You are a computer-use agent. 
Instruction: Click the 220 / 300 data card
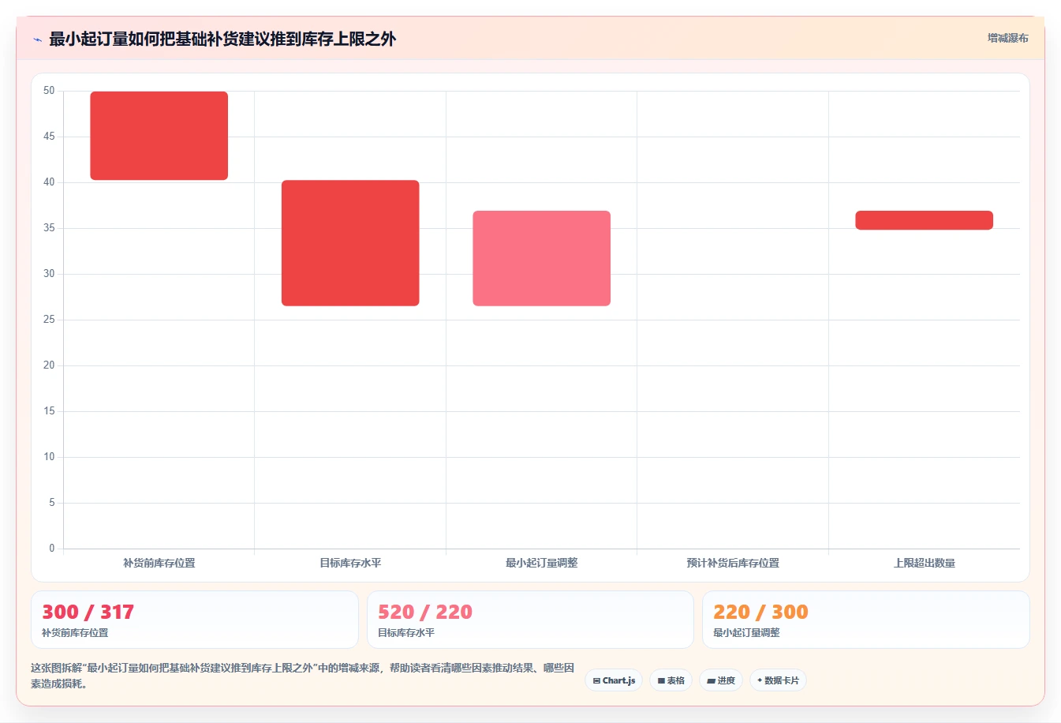pyautogui.click(x=866, y=620)
